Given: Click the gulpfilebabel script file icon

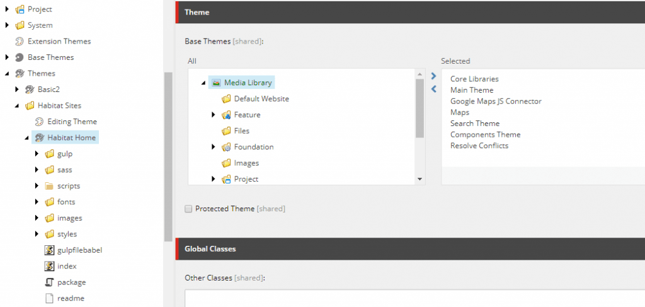Looking at the screenshot, I should click(50, 250).
